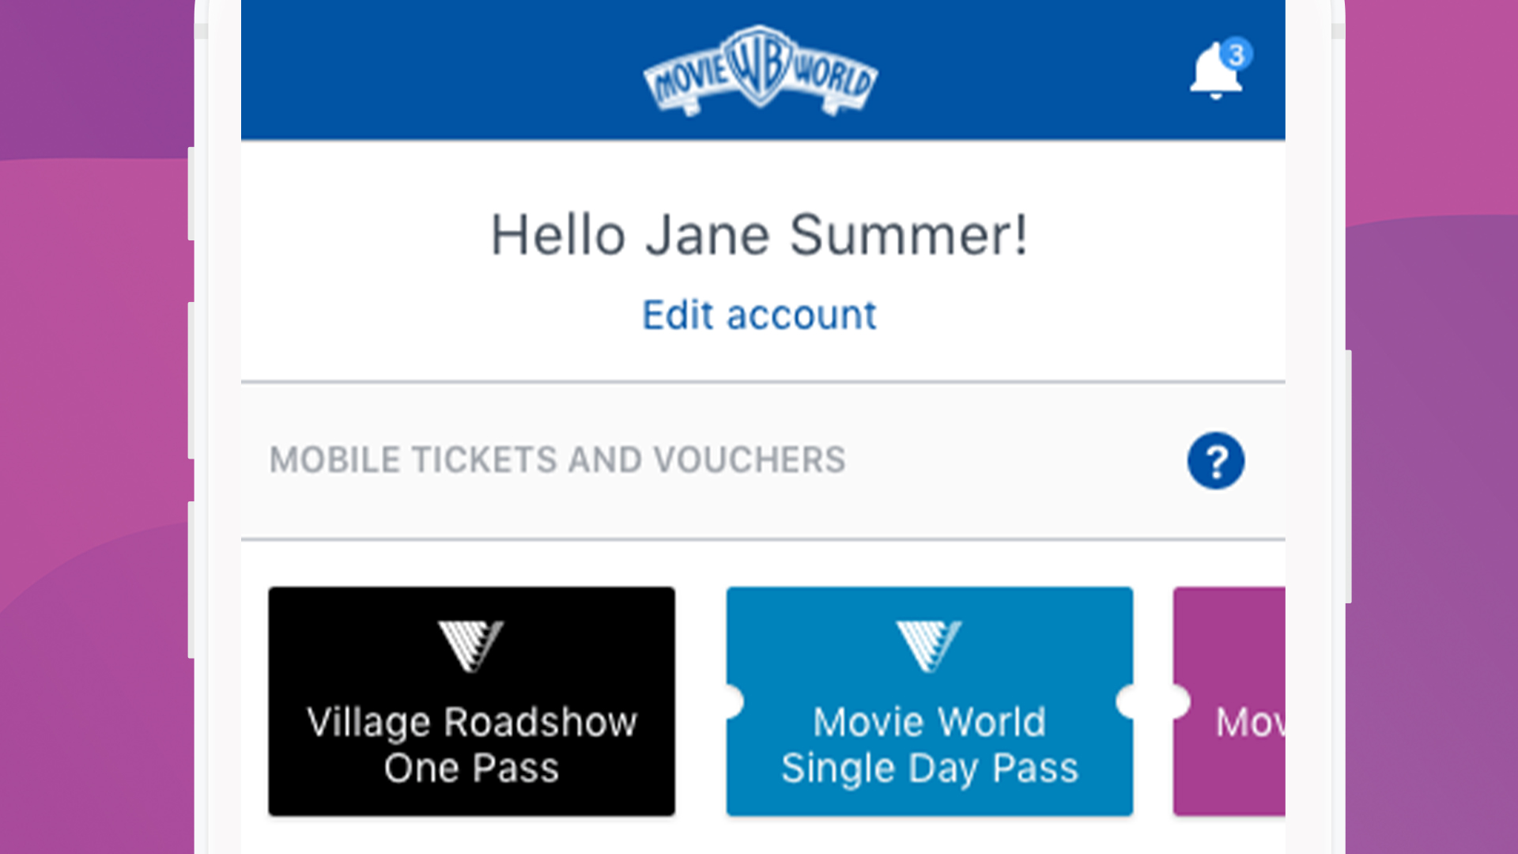Select the Mobile Tickets and Vouchers header

point(557,460)
